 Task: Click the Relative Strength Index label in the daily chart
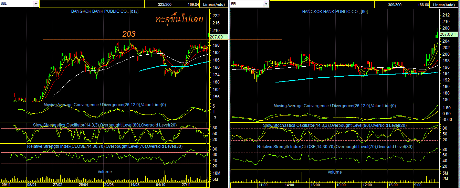pyautogui.click(x=105, y=146)
